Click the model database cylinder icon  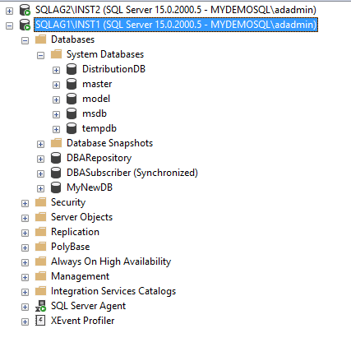(72, 99)
